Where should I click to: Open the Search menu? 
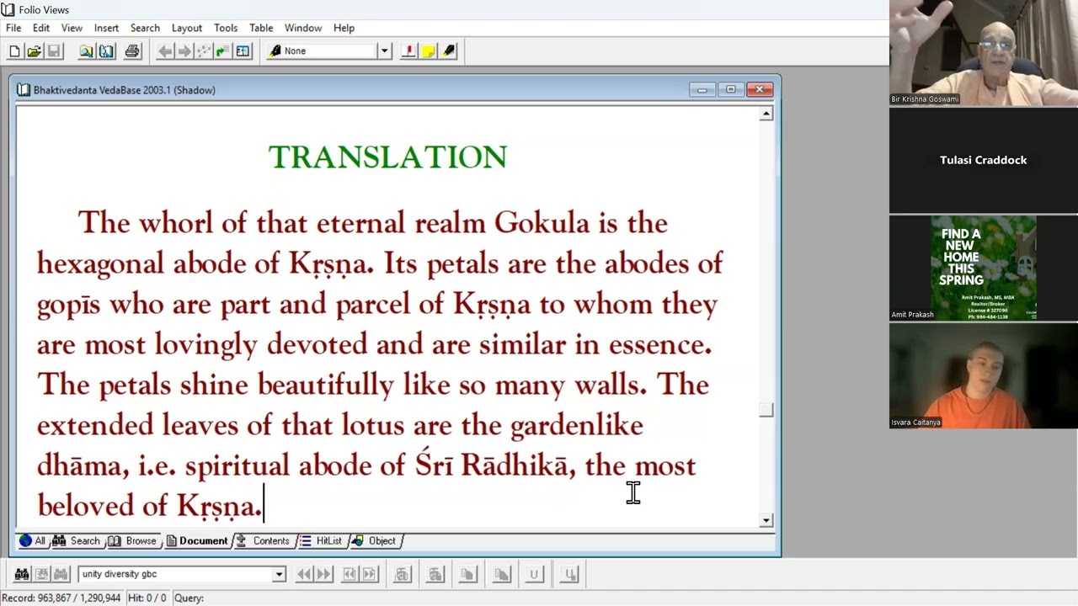145,28
